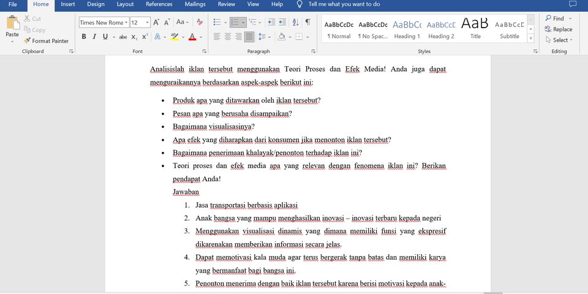Expand the Paste options arrow
The height and width of the screenshot is (294, 588).
click(x=12, y=41)
